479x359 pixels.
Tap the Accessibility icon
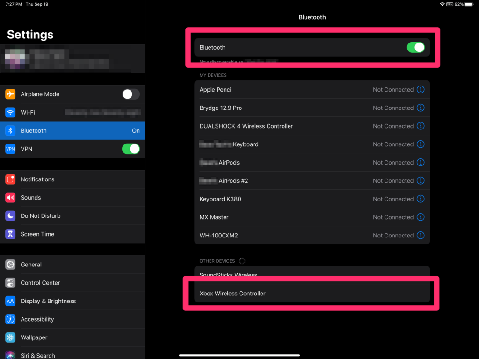coord(10,319)
